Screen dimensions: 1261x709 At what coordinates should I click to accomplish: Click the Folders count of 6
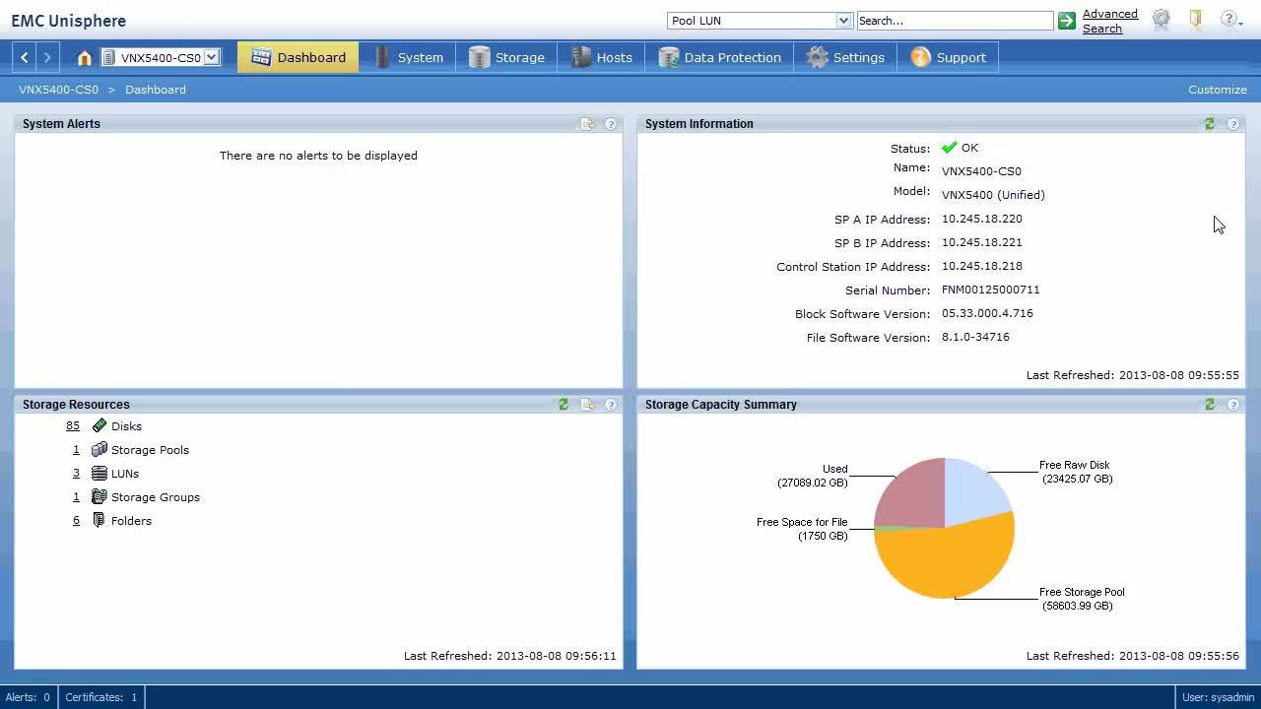coord(76,521)
